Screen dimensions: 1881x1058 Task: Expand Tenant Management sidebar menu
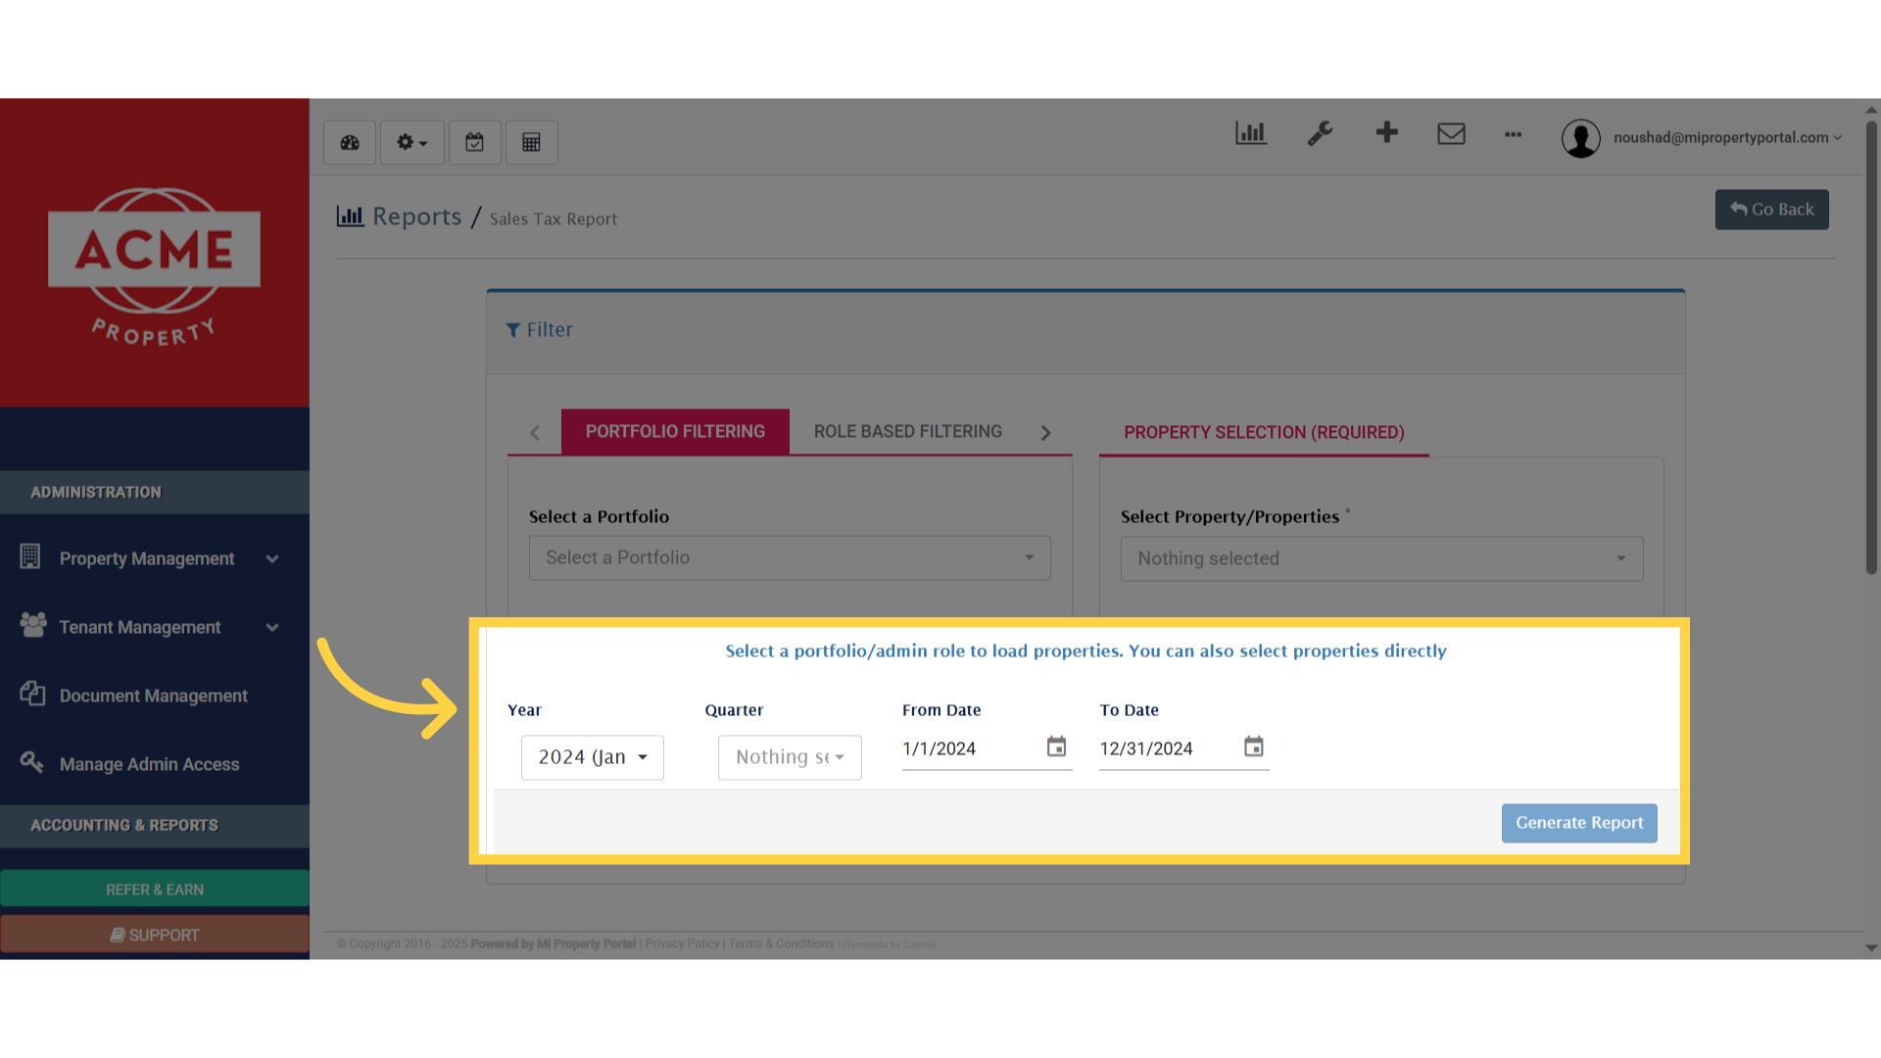(x=155, y=627)
